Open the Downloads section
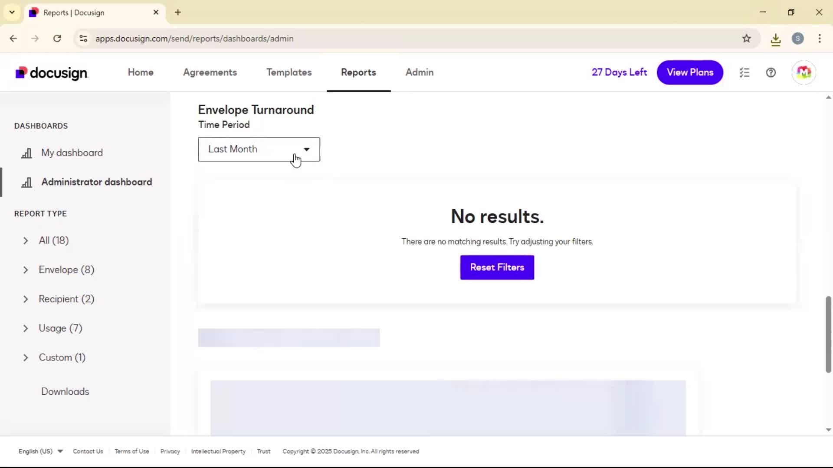Viewport: 833px width, 468px height. click(65, 392)
